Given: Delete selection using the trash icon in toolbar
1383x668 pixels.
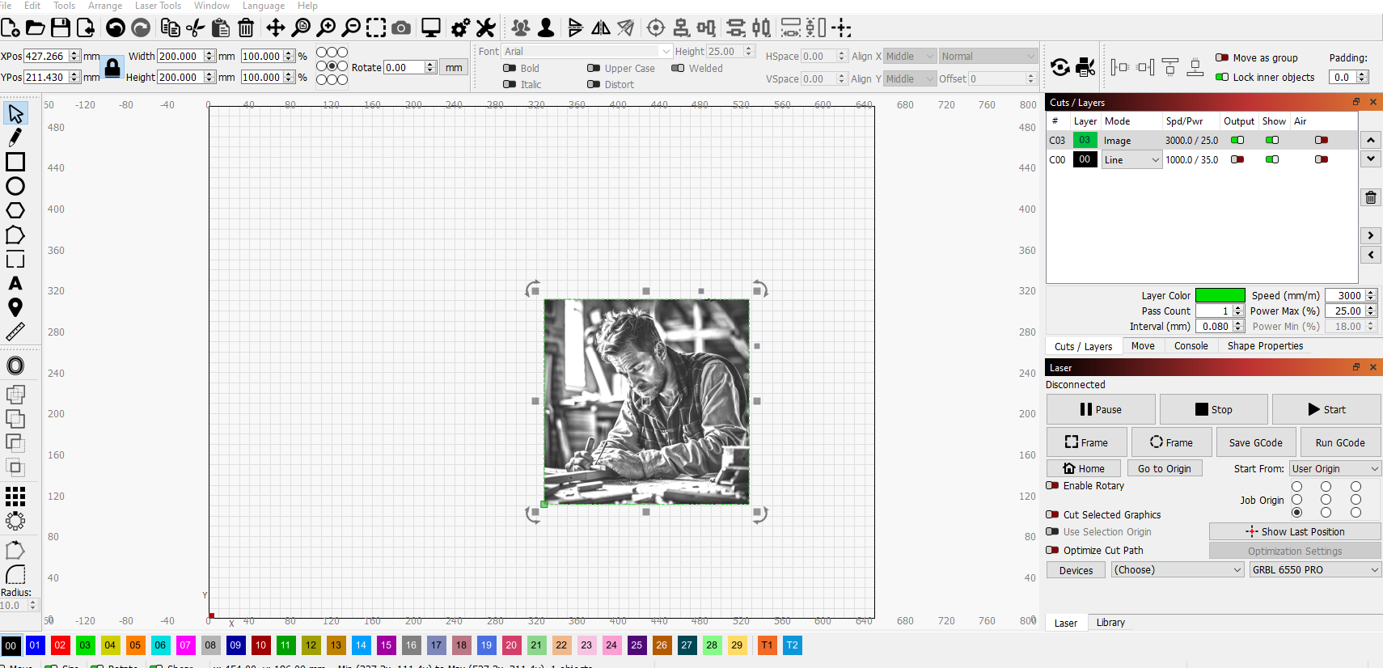Looking at the screenshot, I should click(x=246, y=28).
